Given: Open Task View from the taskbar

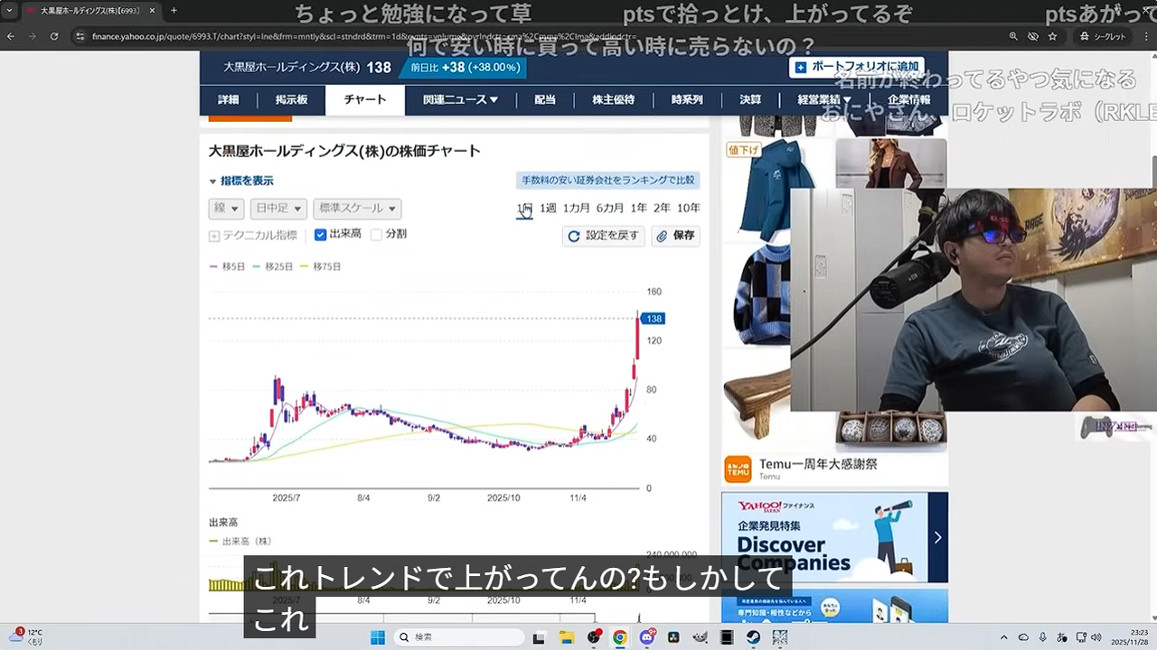Looking at the screenshot, I should point(540,637).
